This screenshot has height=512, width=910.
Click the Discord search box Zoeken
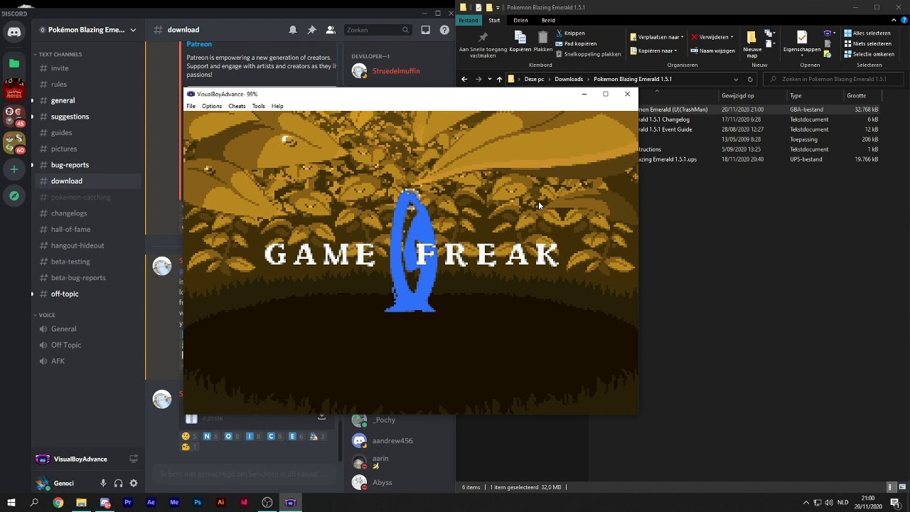(x=378, y=30)
